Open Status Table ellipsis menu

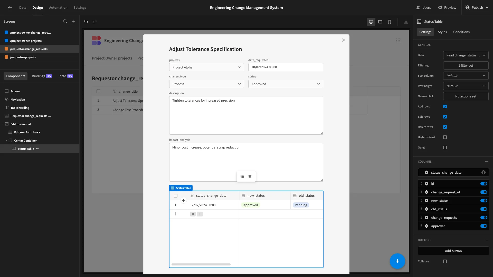point(38,149)
